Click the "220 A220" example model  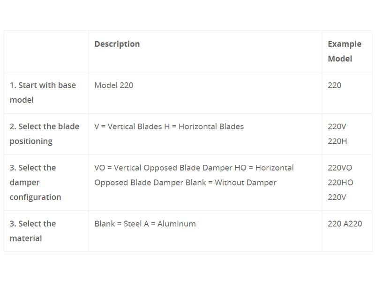pos(345,224)
